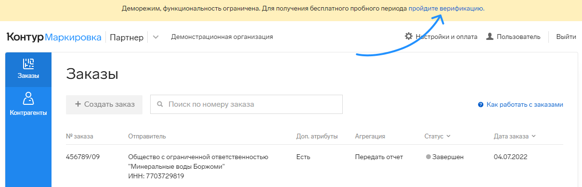582x187 pixels.
Task: Focus the Поиск по номеру заказа field
Action: tap(246, 104)
